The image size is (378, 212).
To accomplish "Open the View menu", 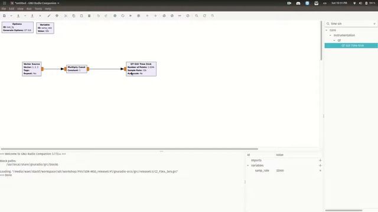I will click(20, 9).
